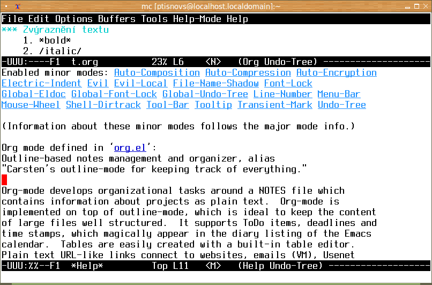Click the /italic/ list item
The width and height of the screenshot is (432, 285).
pyautogui.click(x=61, y=51)
